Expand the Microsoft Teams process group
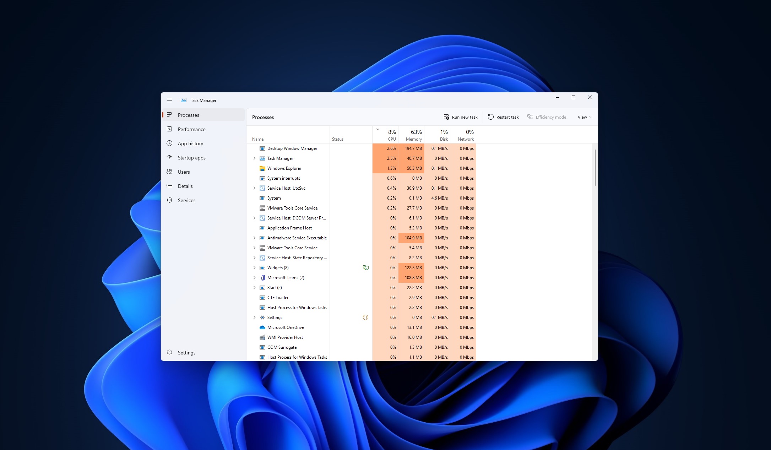771x450 pixels. click(x=254, y=277)
